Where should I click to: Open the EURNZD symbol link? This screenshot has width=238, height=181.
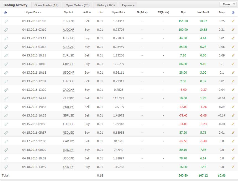(x=68, y=21)
